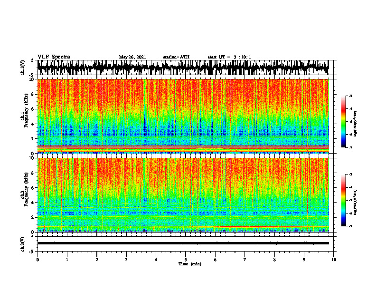Click the ch.2 spectrogram plot
This screenshot has height=291, width=376.
(x=183, y=195)
